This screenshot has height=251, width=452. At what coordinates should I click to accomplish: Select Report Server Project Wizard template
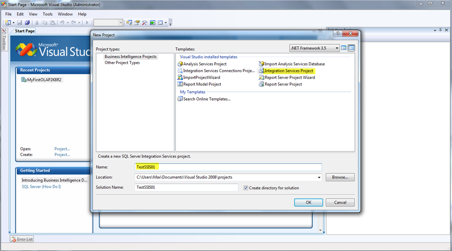coord(287,77)
